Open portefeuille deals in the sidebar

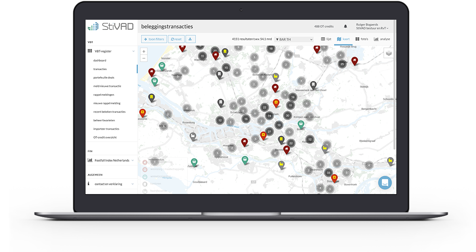104,77
